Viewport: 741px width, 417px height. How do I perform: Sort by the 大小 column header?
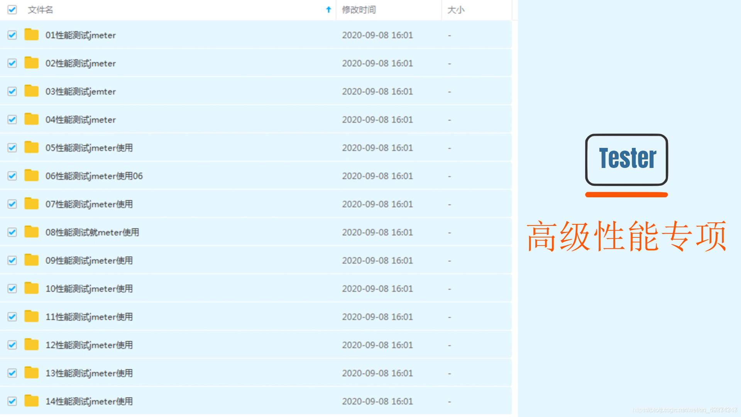click(456, 10)
